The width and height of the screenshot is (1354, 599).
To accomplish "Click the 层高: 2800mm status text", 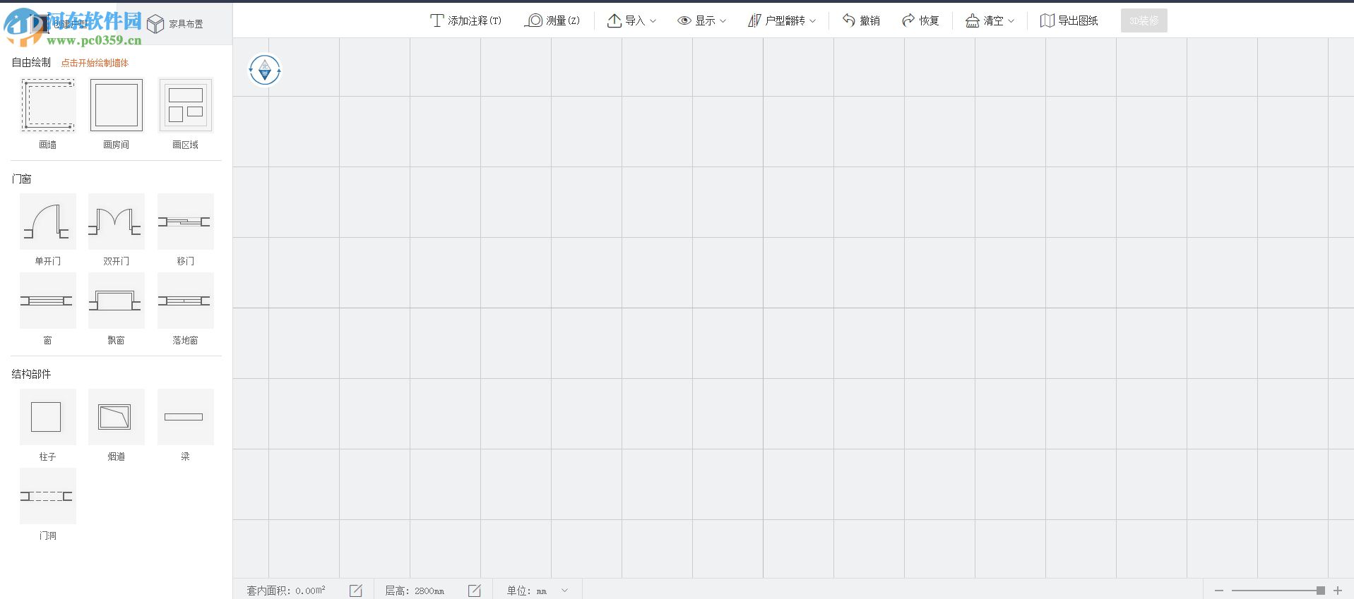I will coord(415,591).
